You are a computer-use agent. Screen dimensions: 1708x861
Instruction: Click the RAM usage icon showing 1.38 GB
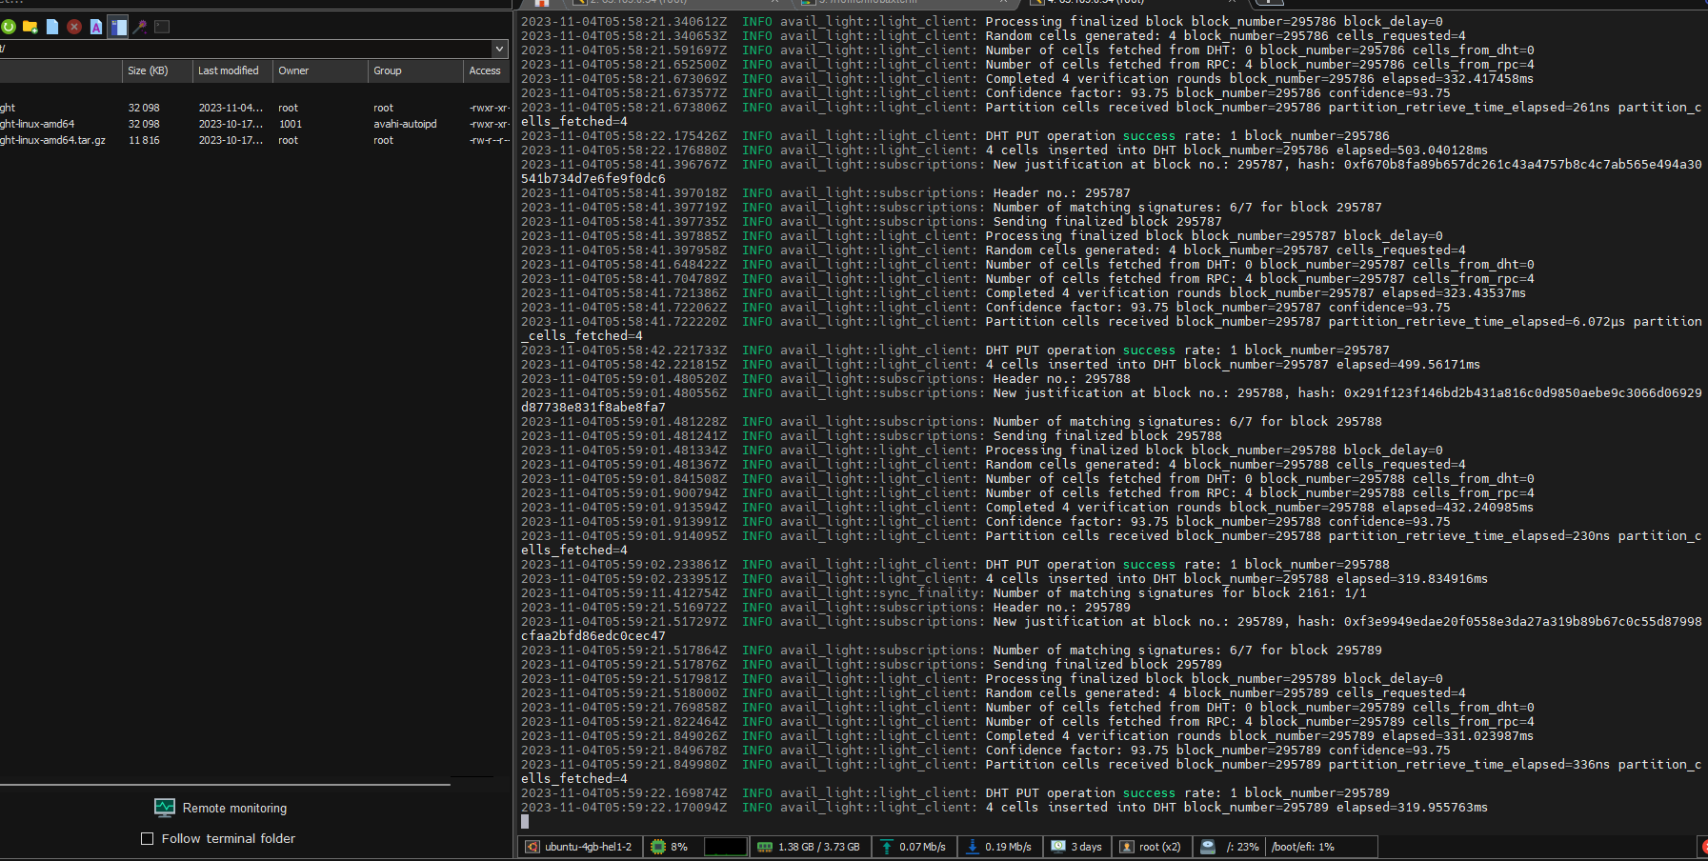[x=765, y=846]
